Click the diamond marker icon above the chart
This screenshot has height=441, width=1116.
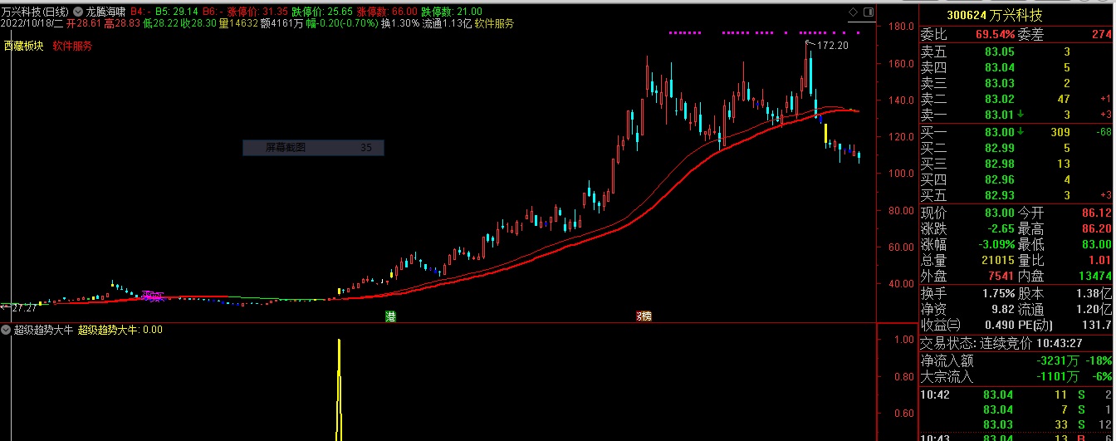pos(852,12)
